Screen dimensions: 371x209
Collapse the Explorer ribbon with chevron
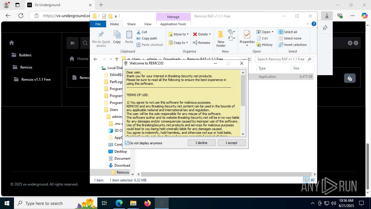click(308, 24)
